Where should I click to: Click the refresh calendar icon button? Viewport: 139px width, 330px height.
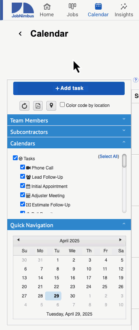25,106
